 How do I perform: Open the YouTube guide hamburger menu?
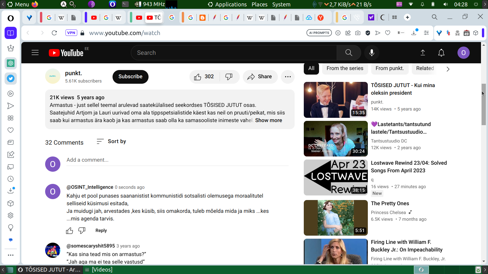[x=35, y=53]
